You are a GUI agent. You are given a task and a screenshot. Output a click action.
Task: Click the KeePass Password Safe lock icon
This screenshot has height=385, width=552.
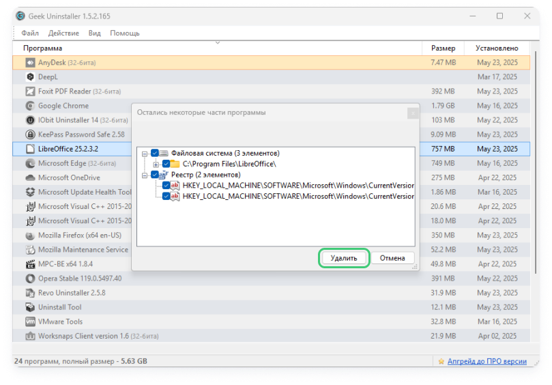pyautogui.click(x=30, y=134)
